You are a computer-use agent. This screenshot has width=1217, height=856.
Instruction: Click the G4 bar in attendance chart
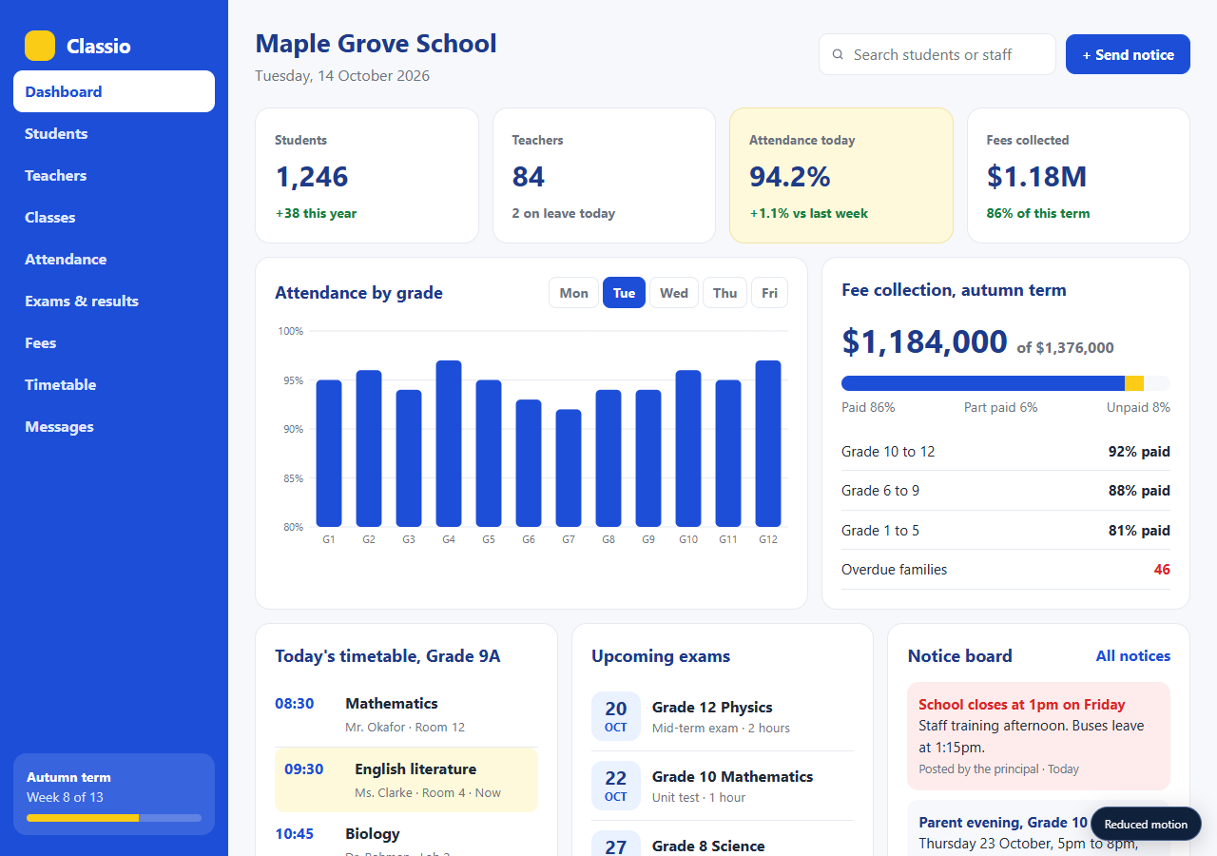[449, 443]
